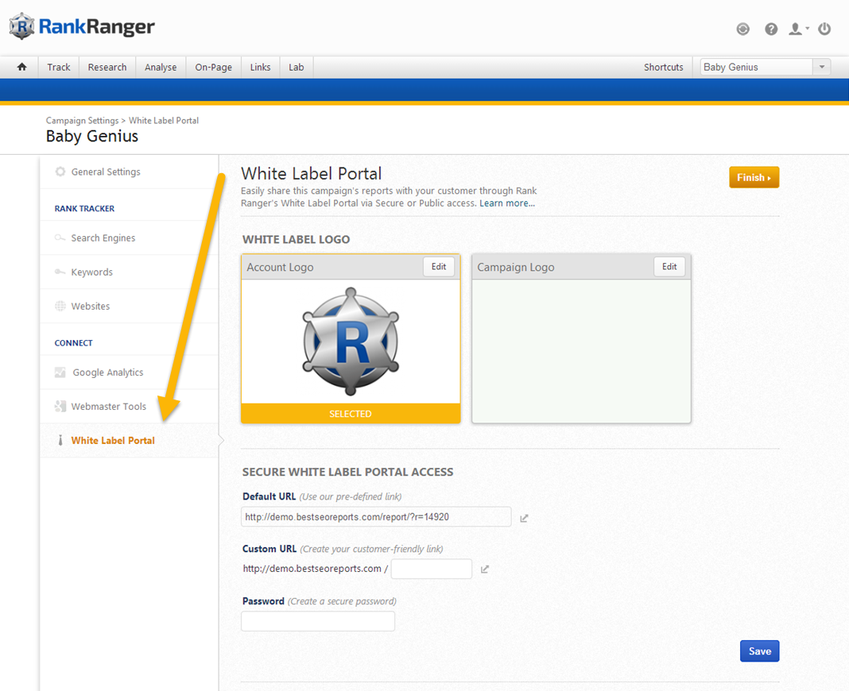Select the Campaign Logo panel

click(x=581, y=351)
